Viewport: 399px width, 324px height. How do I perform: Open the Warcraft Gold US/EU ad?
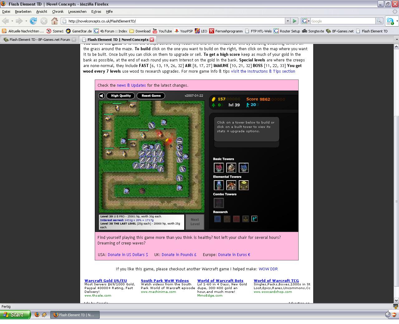click(x=106, y=281)
